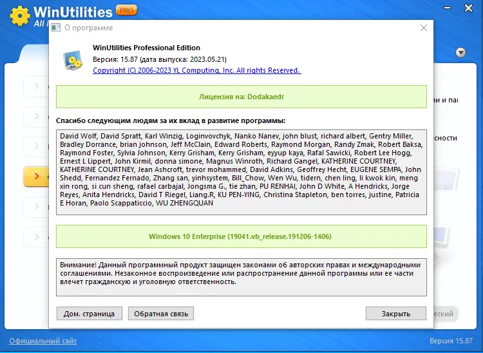The width and height of the screenshot is (483, 353).
Task: Click the WinUtilities gear logo icon
Action: click(20, 15)
